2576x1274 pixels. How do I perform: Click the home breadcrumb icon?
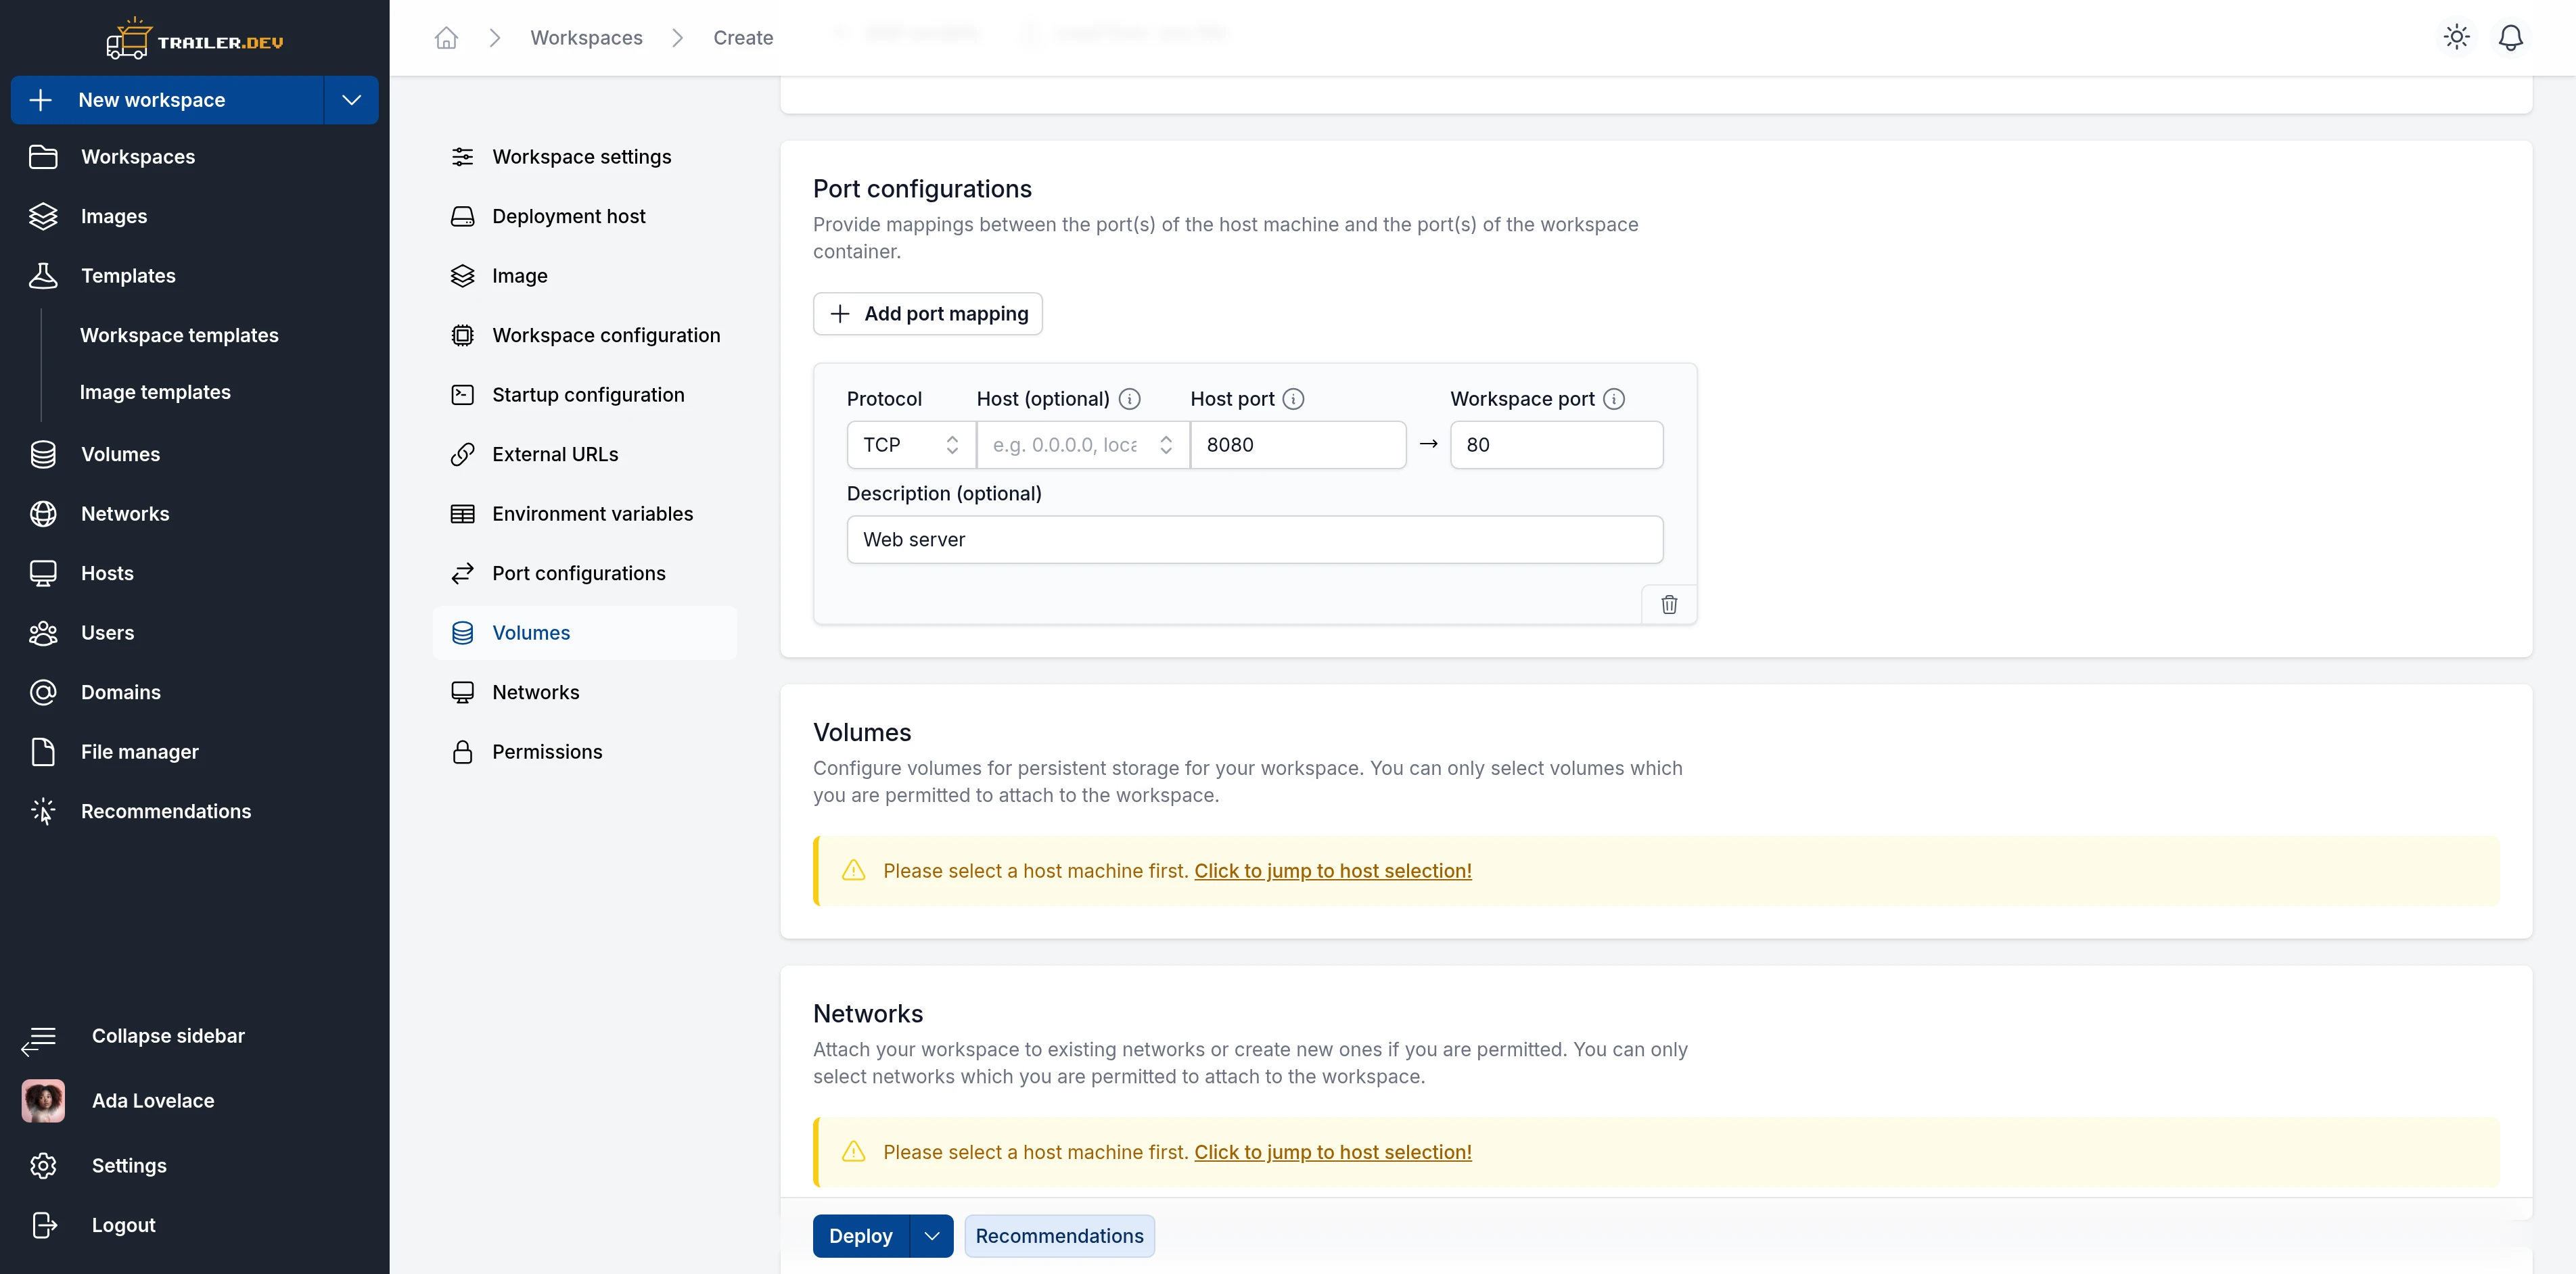[x=446, y=38]
